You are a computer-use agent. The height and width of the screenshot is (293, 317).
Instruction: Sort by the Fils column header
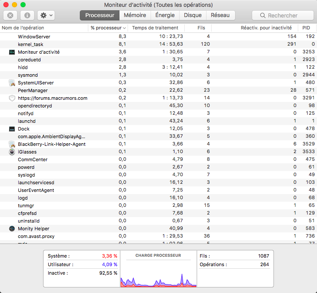pos(198,28)
